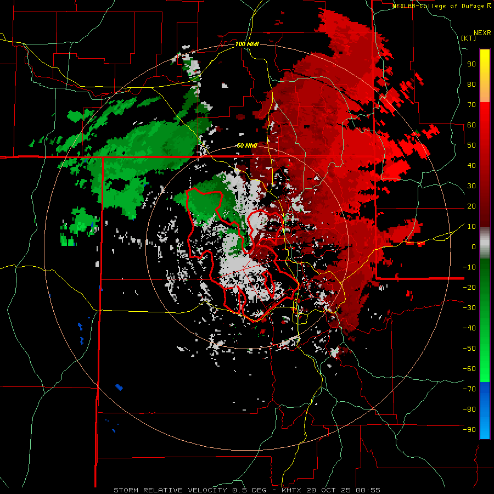The height and width of the screenshot is (494, 494).
Task: Click the blue segment of the color bar
Action: pos(485,410)
